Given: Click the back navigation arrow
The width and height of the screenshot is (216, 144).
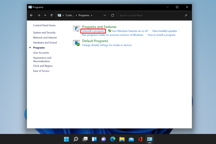Looking at the screenshot, I should (32, 15).
